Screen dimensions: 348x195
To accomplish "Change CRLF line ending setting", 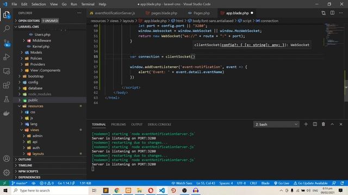I will (x=253, y=183).
